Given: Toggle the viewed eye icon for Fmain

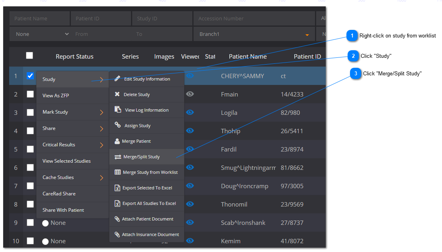Looking at the screenshot, I should click(x=190, y=94).
